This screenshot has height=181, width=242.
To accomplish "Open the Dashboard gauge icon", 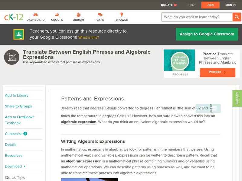I will pyautogui.click(x=35, y=14).
